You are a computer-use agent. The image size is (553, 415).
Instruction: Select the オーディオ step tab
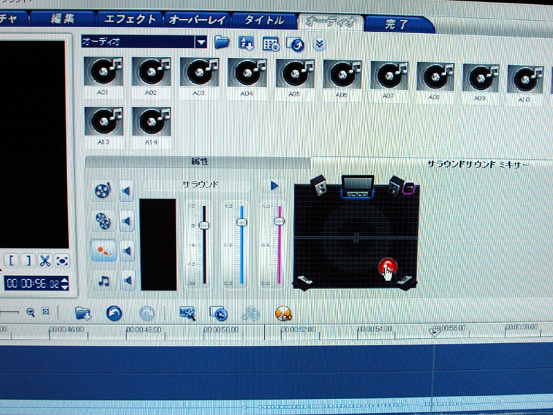[x=331, y=22]
